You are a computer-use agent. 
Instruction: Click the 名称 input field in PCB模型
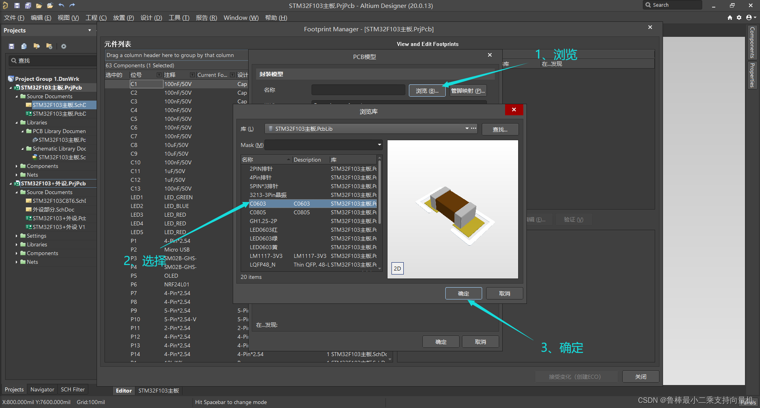point(358,90)
